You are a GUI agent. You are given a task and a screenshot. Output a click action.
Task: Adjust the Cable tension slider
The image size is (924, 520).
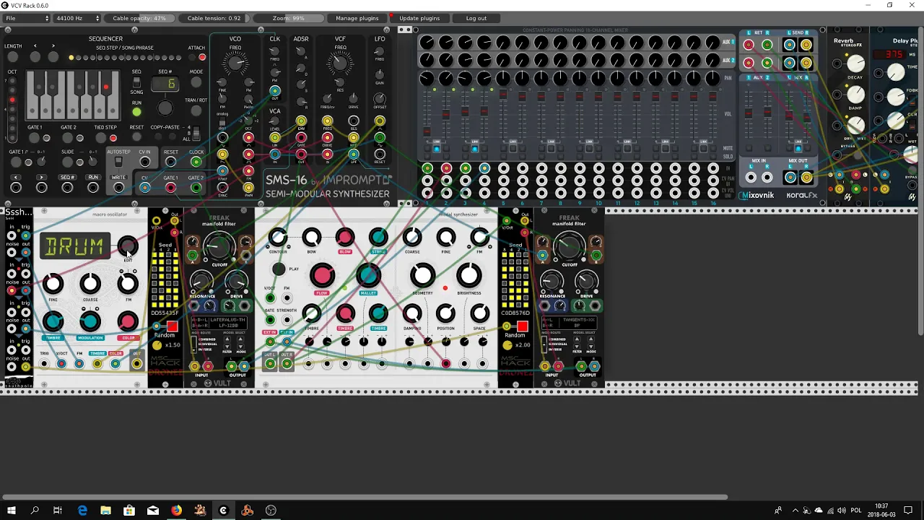coord(214,18)
